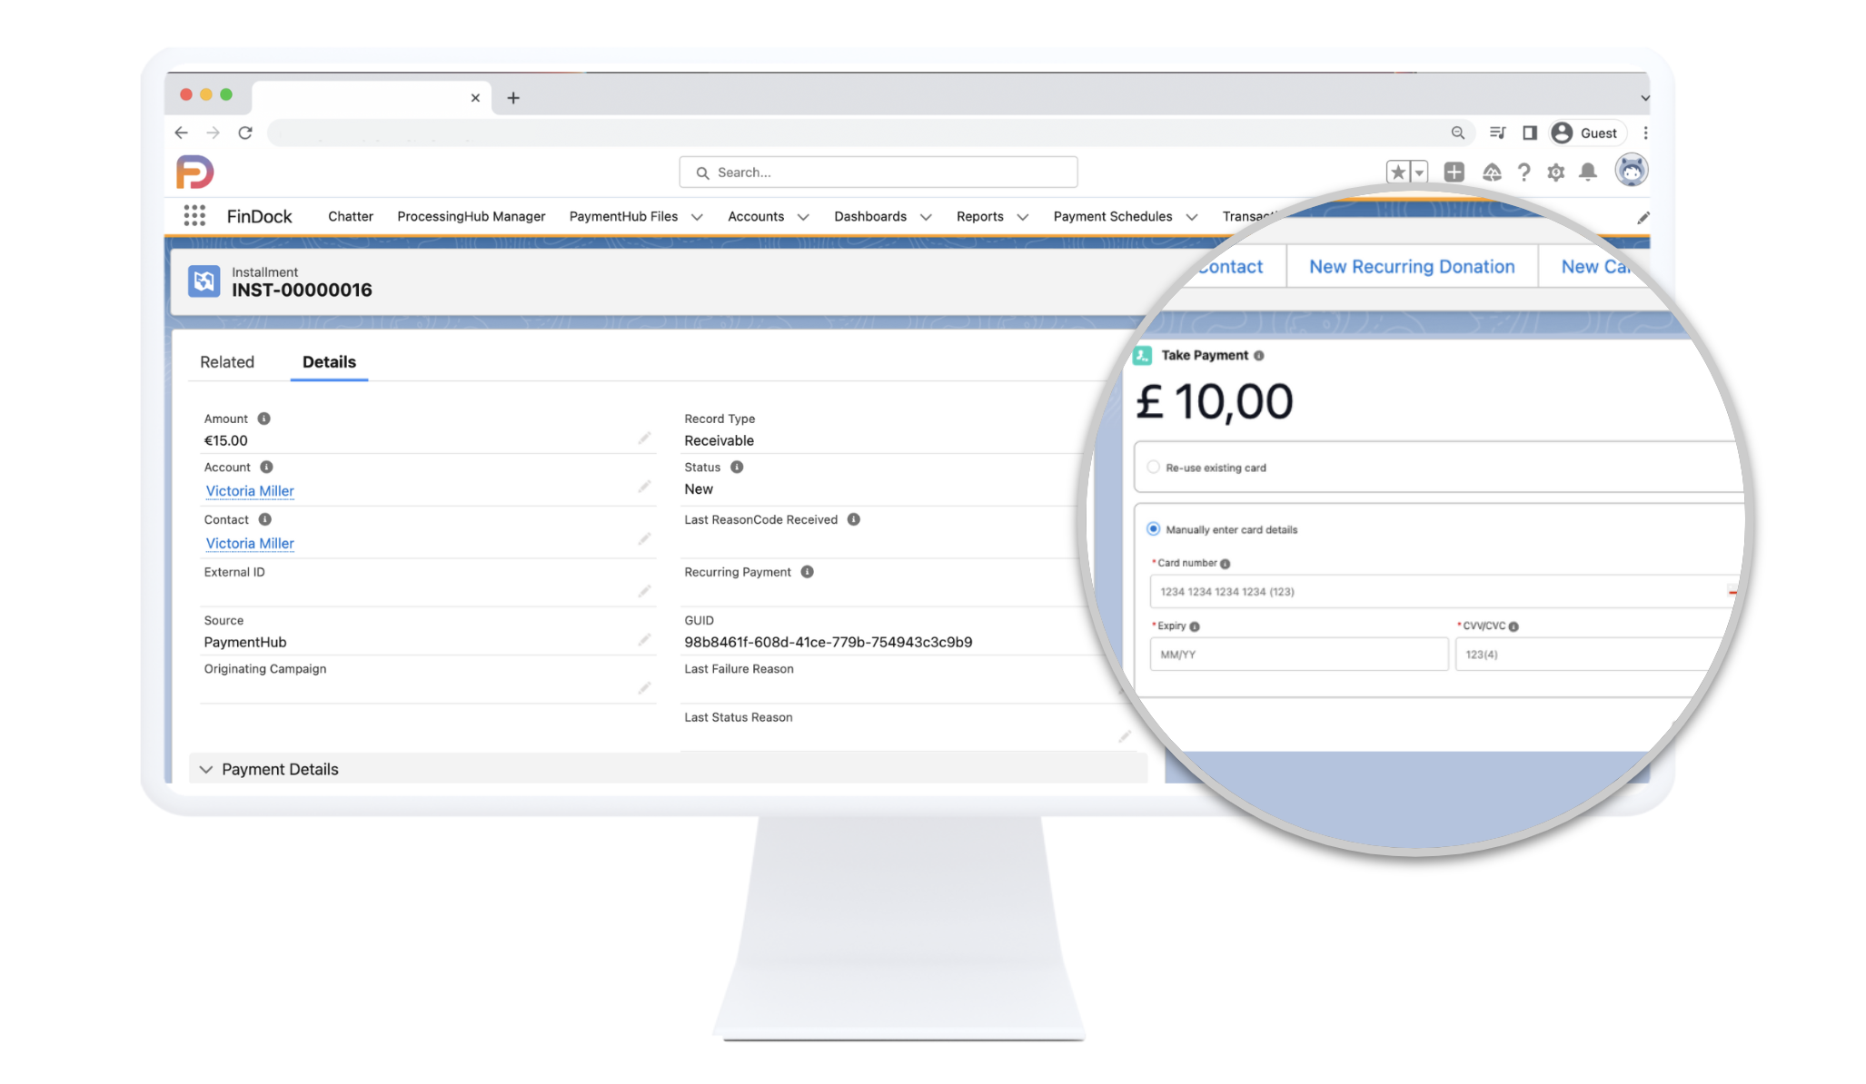Image resolution: width=1866 pixels, height=1084 pixels.
Task: Show info tooltip for Account field
Action: (x=266, y=467)
